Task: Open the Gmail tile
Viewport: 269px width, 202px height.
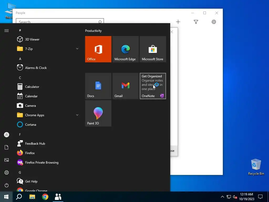Action: click(125, 86)
